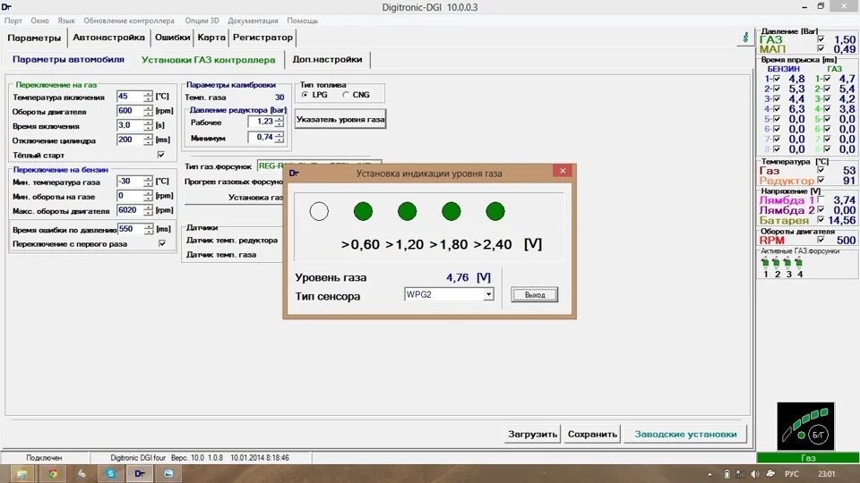Screen dimensions: 860x483
Task: Open the Тип газ.форсунок combo box
Action: (x=319, y=166)
